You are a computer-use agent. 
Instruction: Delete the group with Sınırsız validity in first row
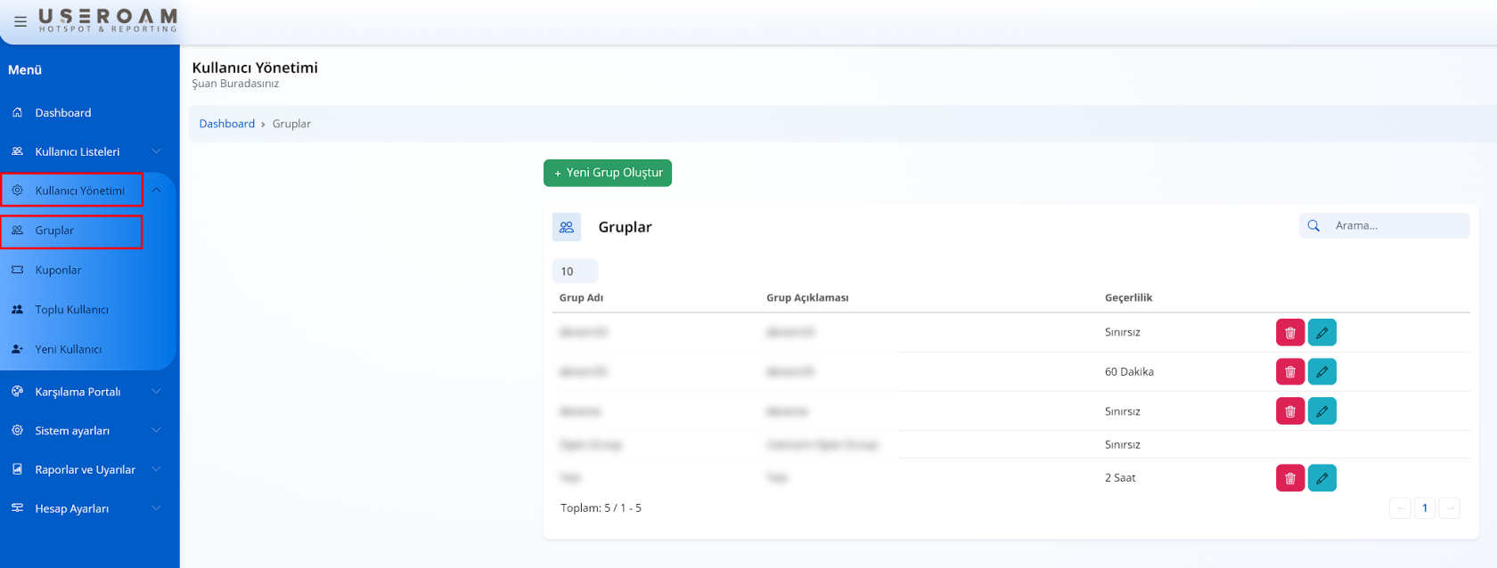pos(1289,332)
